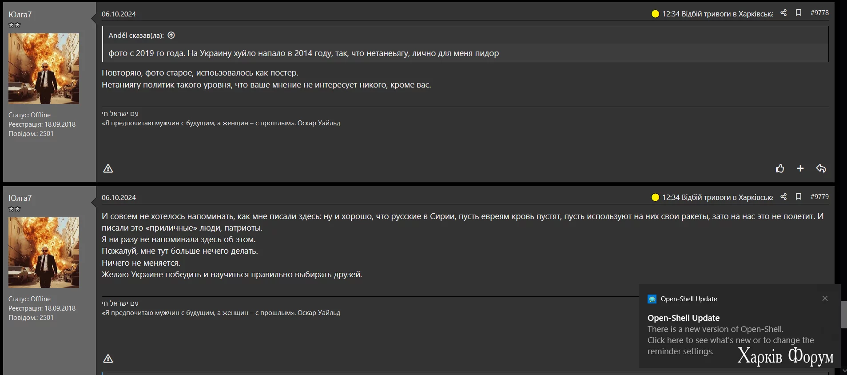Reply to post #9778 with arrow icon
The width and height of the screenshot is (847, 375).
[821, 168]
